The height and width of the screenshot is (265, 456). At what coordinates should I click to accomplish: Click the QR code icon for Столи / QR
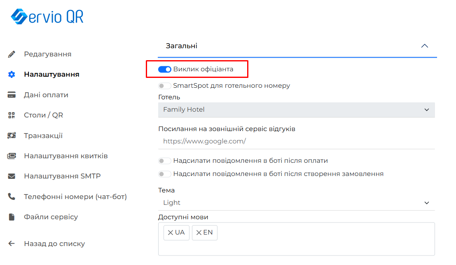pos(12,115)
